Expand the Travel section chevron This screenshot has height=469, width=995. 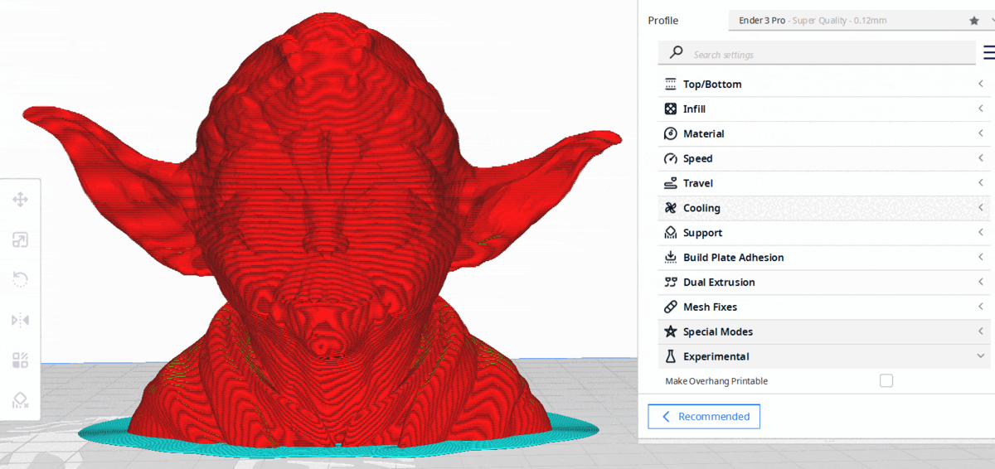pos(981,183)
